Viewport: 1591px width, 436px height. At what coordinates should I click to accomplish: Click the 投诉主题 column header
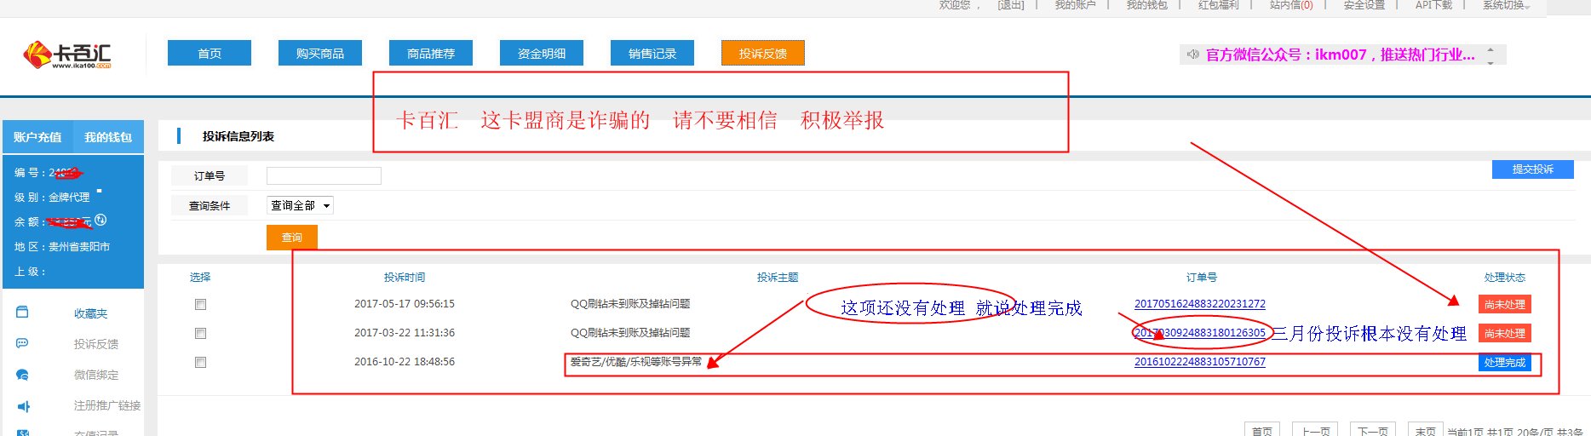(x=778, y=278)
